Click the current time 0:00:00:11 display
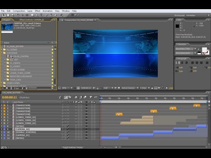Viewport: 211px width, 158px height. 9,97
